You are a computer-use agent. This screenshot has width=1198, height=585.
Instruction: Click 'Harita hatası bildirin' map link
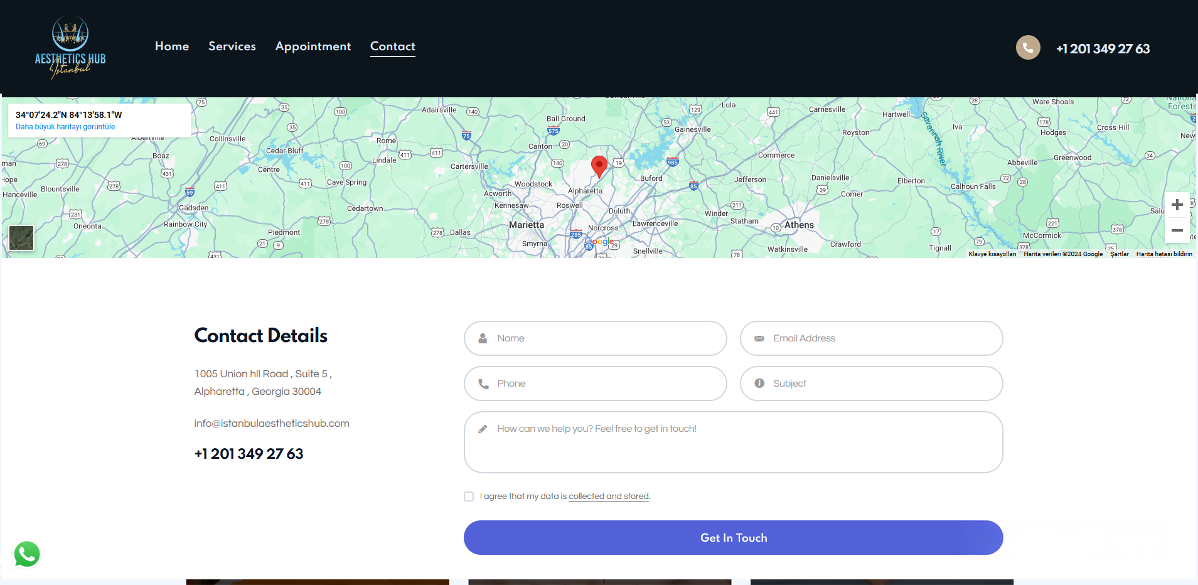tap(1164, 254)
